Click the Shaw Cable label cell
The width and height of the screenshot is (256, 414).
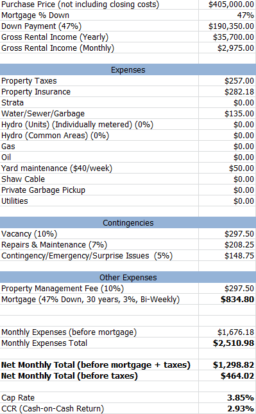(x=99, y=179)
